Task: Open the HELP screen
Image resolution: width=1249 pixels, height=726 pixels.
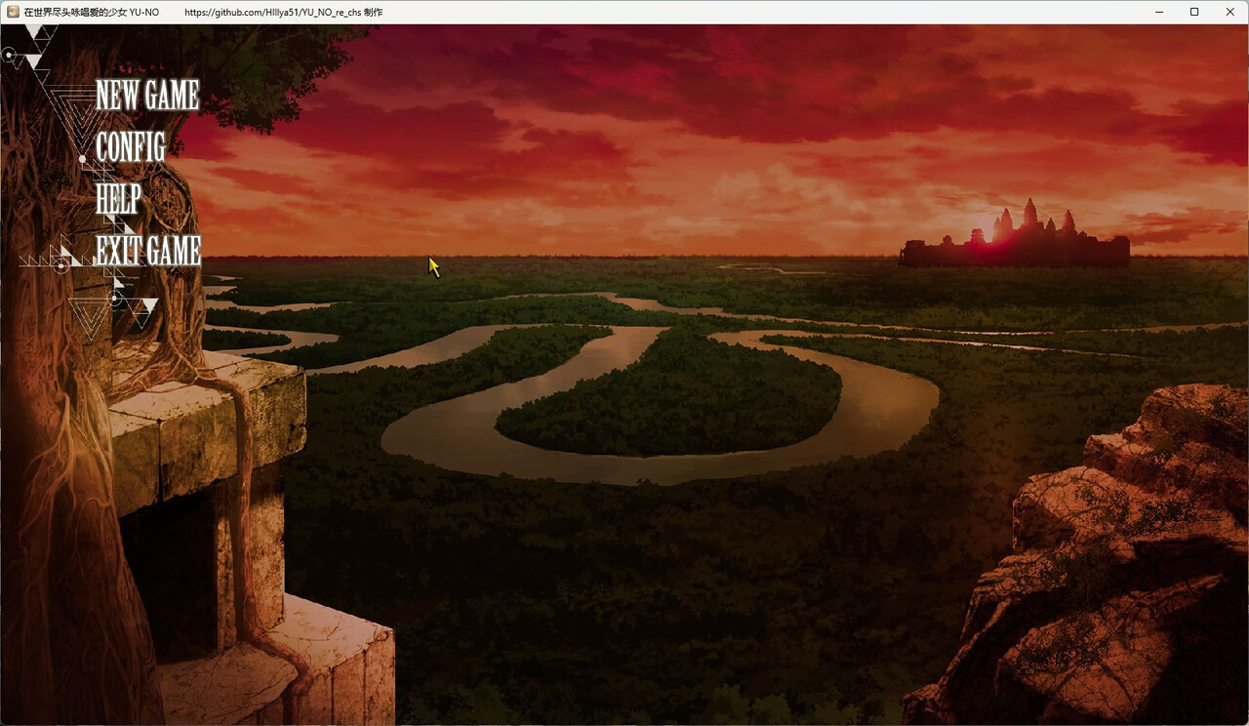Action: pyautogui.click(x=118, y=199)
